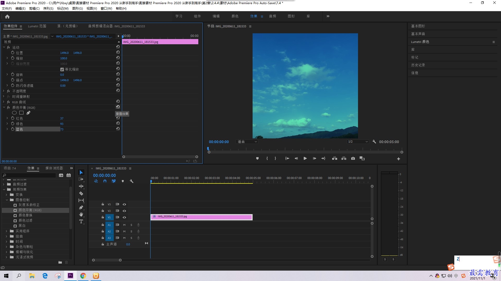Solo audio track A2
This screenshot has height=281, width=501.
pyautogui.click(x=131, y=231)
